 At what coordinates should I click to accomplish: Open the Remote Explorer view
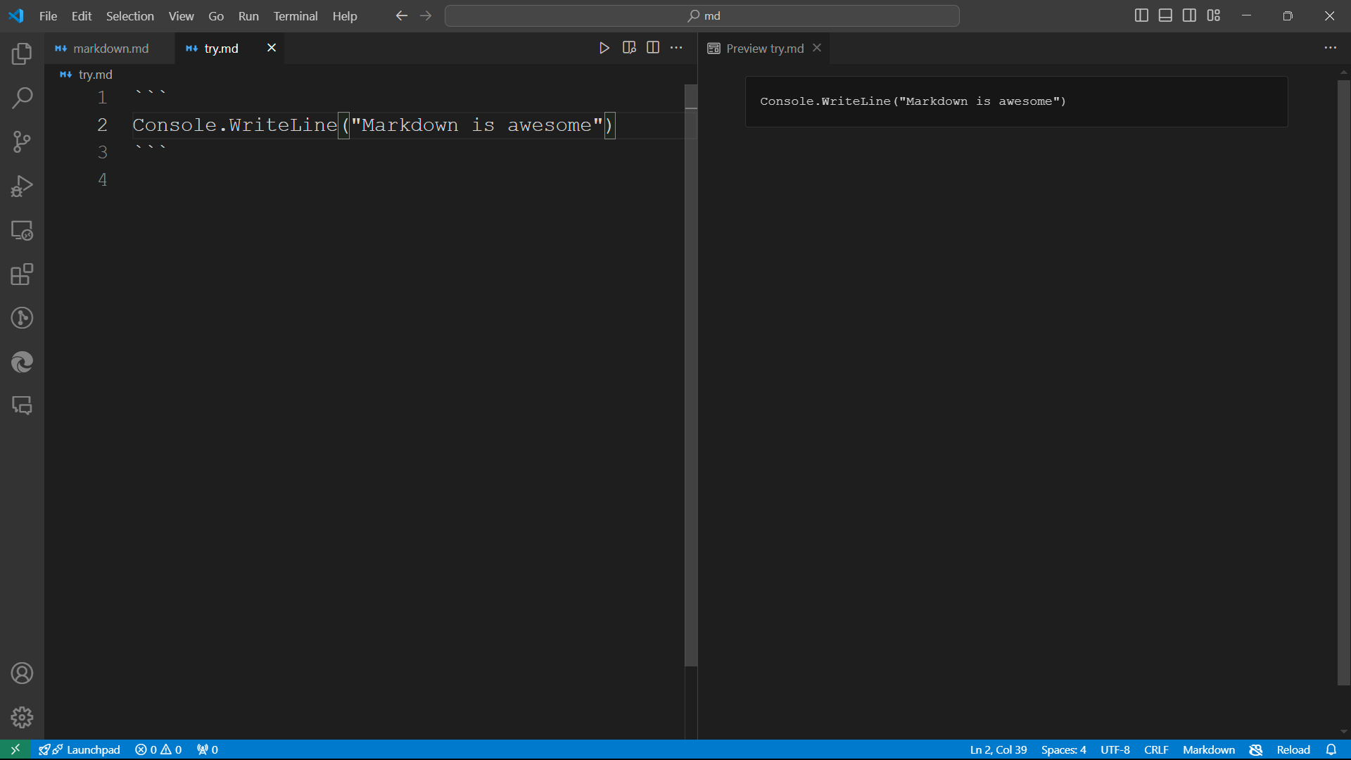[x=22, y=230]
